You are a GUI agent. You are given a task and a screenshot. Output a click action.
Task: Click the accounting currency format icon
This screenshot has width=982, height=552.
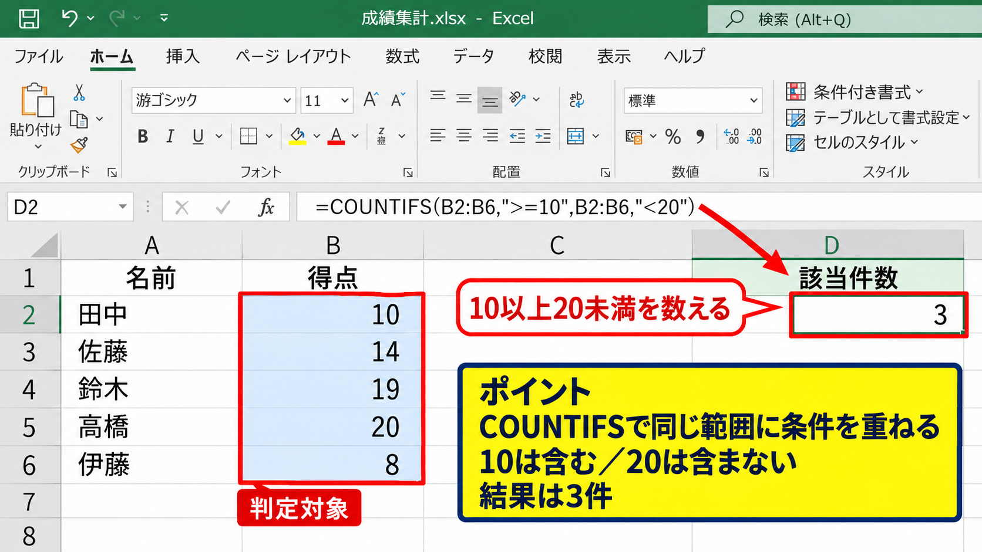[634, 137]
